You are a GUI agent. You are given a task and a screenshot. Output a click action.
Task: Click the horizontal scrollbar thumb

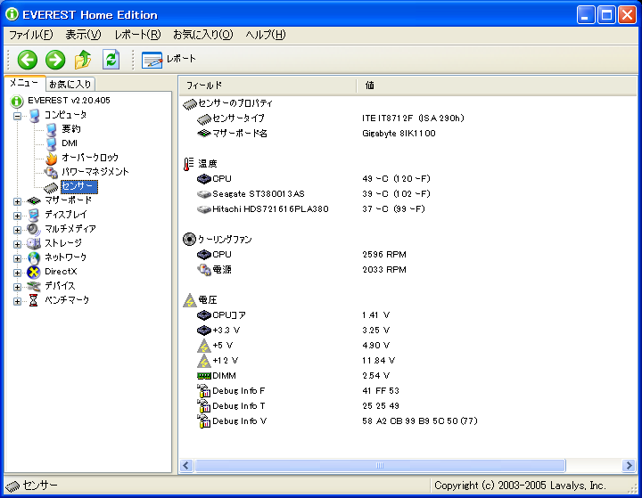[x=380, y=466]
